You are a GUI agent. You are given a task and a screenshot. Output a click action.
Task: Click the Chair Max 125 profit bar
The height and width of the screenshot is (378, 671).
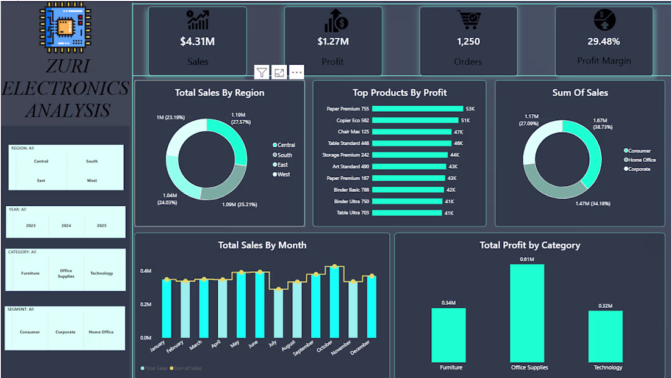click(412, 132)
